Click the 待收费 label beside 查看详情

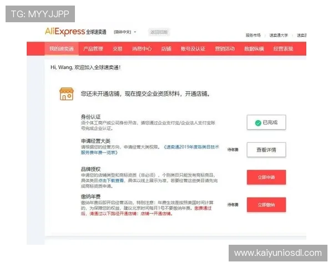(233, 150)
